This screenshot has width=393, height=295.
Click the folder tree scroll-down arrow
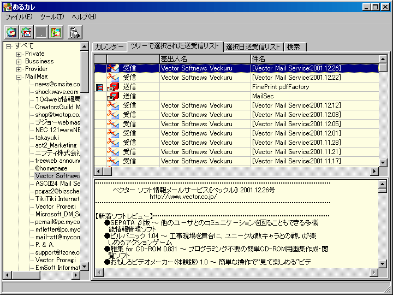(85, 267)
